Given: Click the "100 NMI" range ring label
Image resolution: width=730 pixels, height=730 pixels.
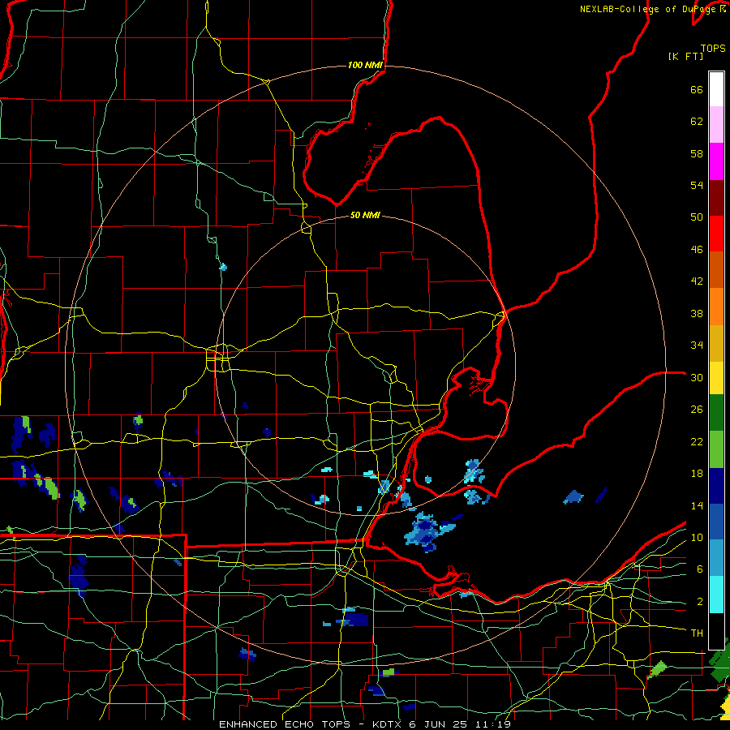Looking at the screenshot, I should click(x=366, y=65).
